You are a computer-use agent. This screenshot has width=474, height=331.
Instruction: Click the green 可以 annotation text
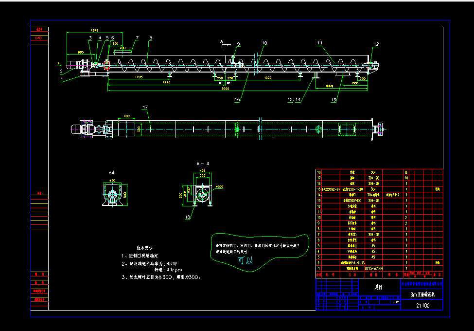[245, 260]
